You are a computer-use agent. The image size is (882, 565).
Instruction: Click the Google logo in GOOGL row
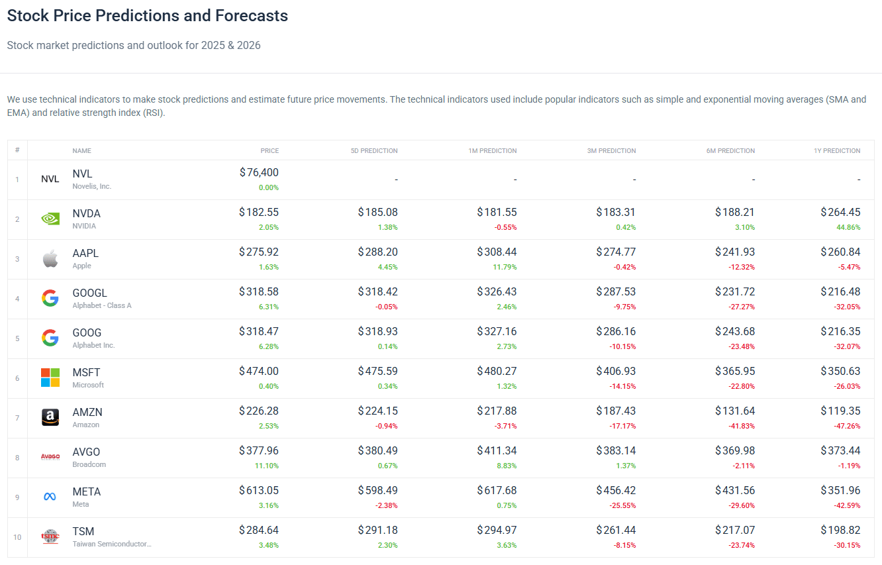coord(50,298)
